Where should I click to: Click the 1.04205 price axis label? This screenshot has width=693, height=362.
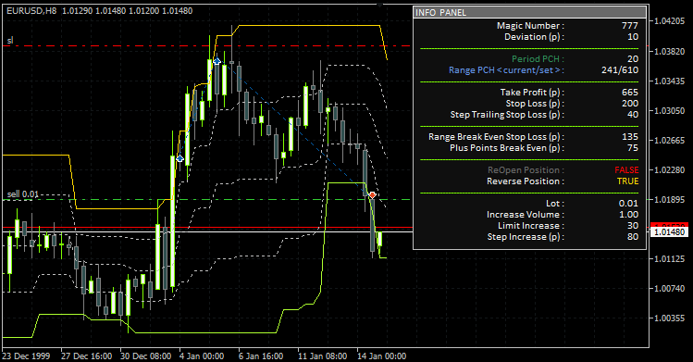coord(670,21)
